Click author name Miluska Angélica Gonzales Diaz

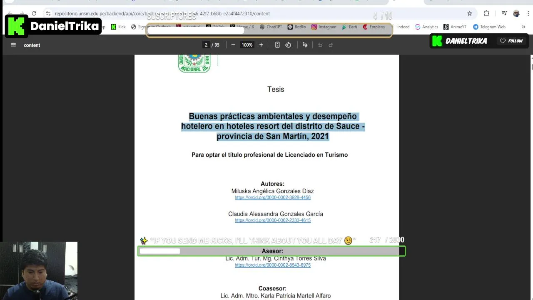(x=273, y=191)
